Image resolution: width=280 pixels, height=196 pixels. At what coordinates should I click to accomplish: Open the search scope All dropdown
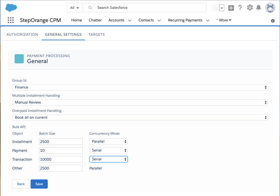pyautogui.click(x=75, y=8)
